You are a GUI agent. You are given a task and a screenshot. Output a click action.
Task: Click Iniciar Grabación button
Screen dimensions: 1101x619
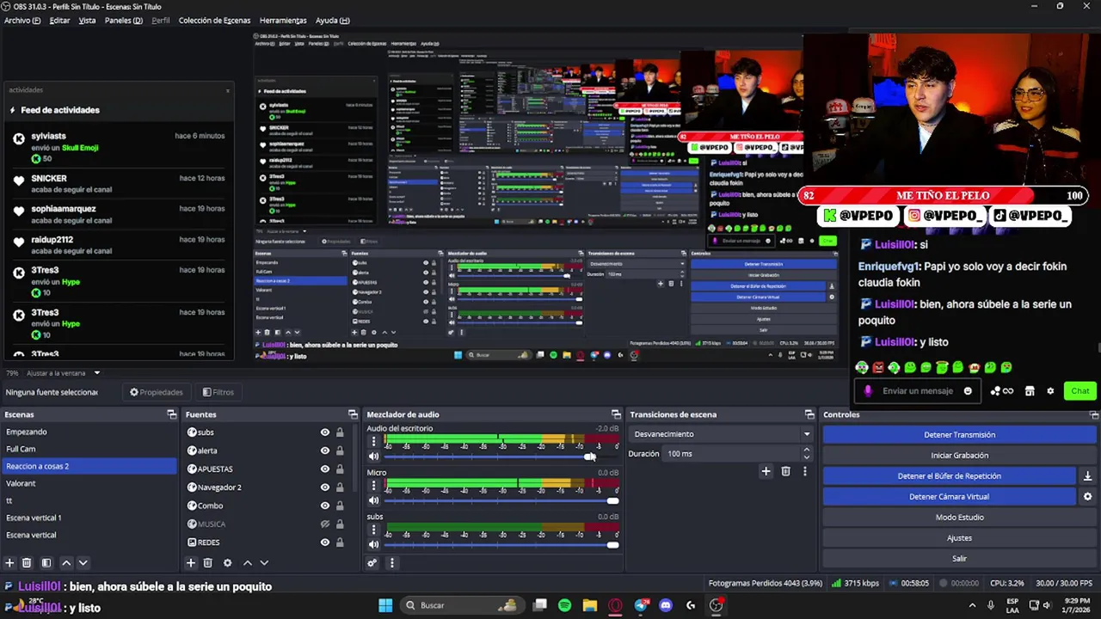pyautogui.click(x=959, y=456)
